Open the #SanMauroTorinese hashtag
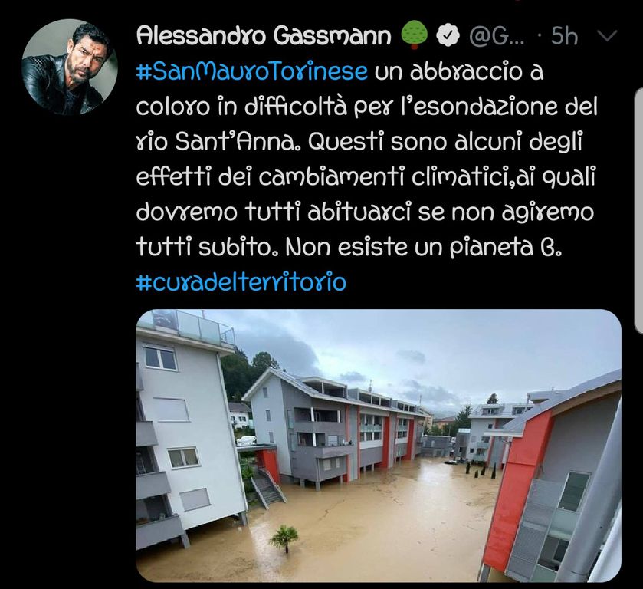This screenshot has width=643, height=589. tap(252, 71)
